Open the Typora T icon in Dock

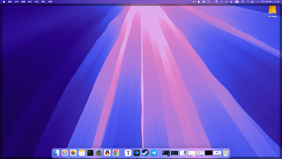coord(128,153)
